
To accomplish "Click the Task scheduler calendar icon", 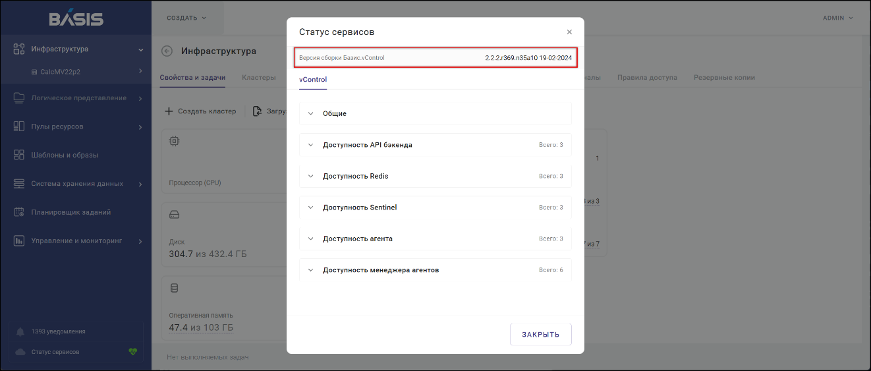I will point(19,212).
